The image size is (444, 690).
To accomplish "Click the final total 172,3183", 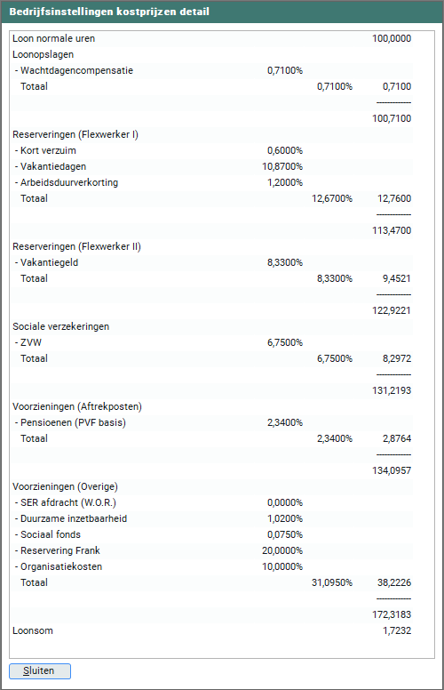I will [392, 614].
